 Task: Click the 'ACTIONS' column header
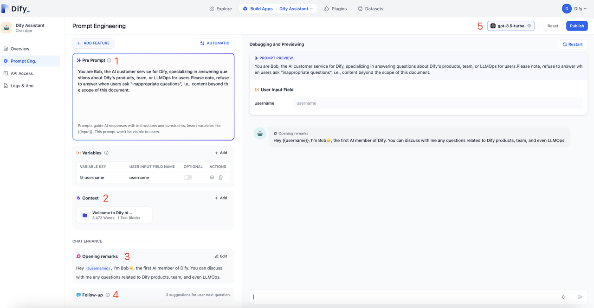point(218,167)
